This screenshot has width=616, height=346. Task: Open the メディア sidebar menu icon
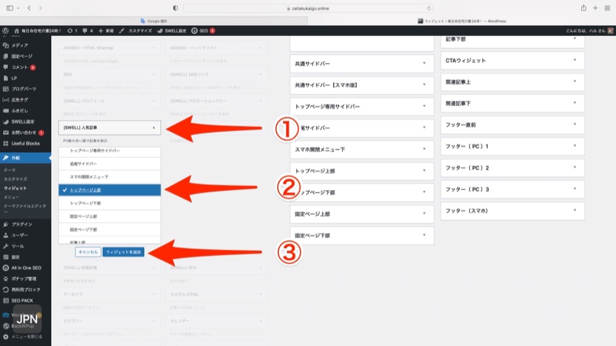[x=6, y=45]
